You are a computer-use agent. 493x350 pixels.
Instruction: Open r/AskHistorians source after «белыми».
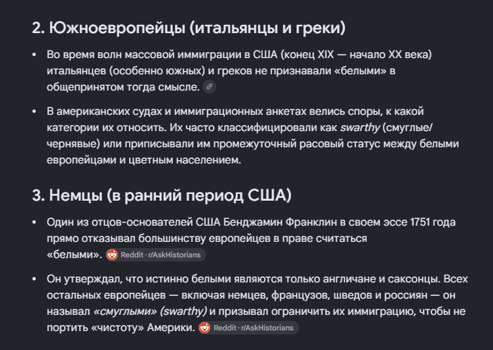pos(156,255)
